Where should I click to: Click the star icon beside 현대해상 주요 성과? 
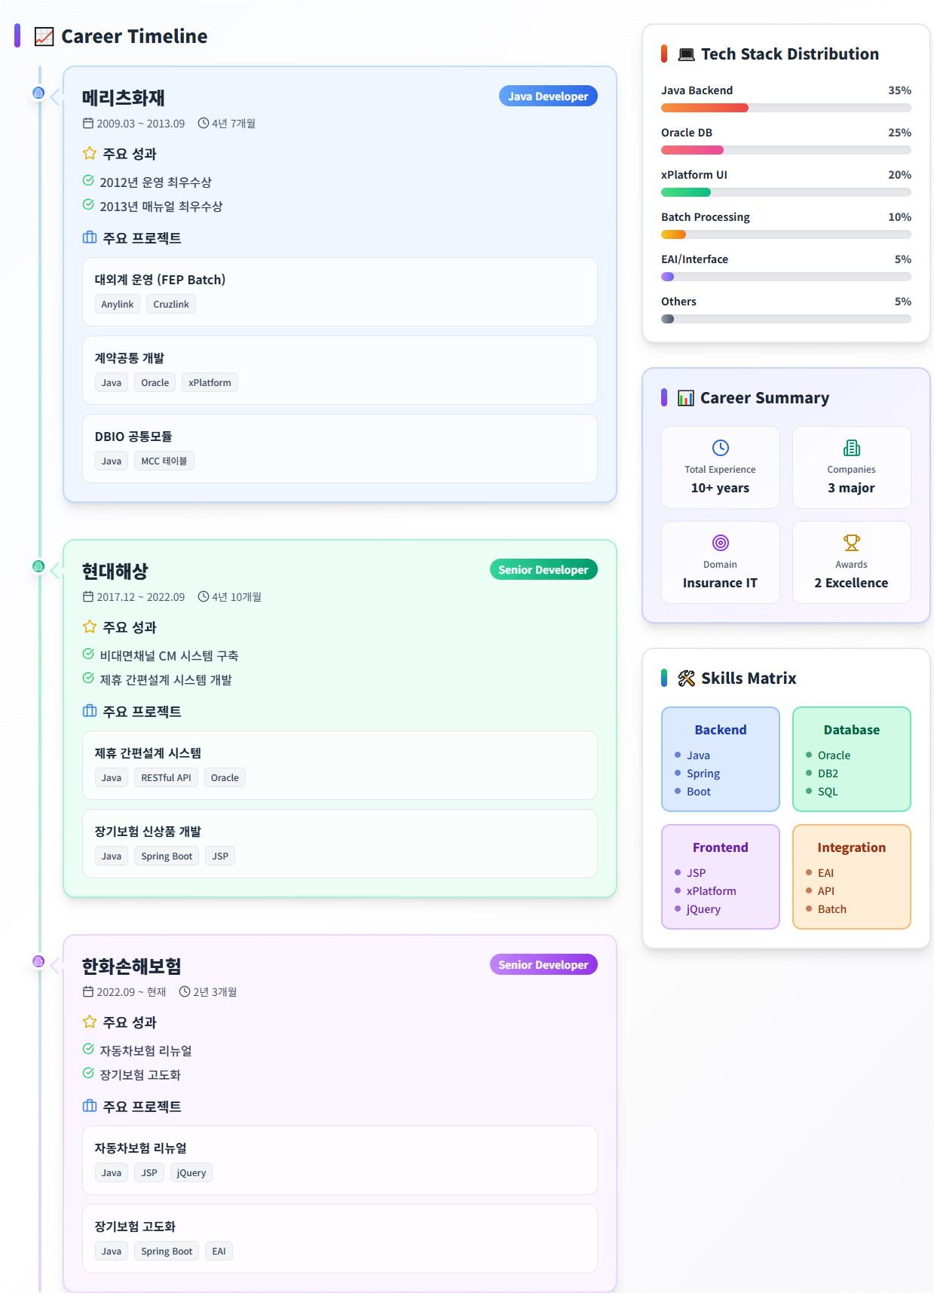(x=90, y=627)
